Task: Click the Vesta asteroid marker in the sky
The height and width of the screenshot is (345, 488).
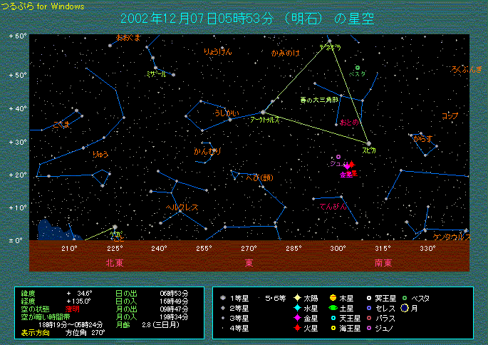Action: pos(358,68)
